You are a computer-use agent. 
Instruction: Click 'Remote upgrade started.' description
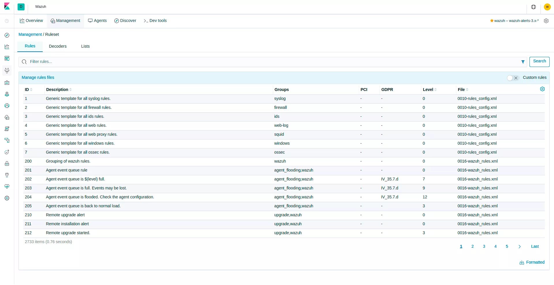[x=68, y=233]
